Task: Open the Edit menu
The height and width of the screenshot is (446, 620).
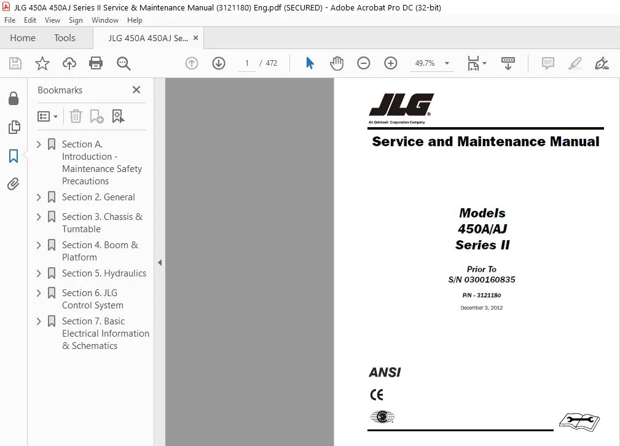Action: [30, 20]
